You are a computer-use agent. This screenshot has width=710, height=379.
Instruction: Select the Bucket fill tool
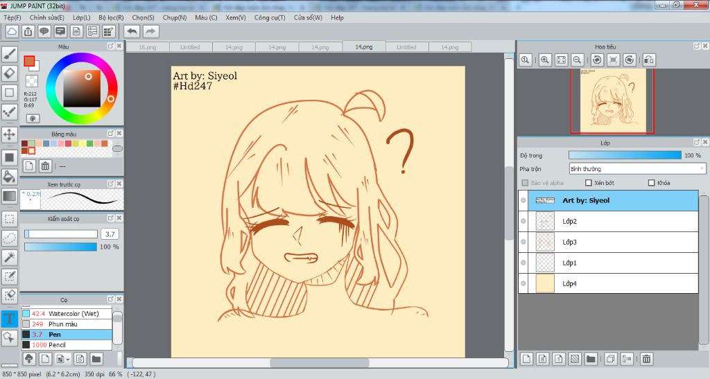(x=10, y=177)
